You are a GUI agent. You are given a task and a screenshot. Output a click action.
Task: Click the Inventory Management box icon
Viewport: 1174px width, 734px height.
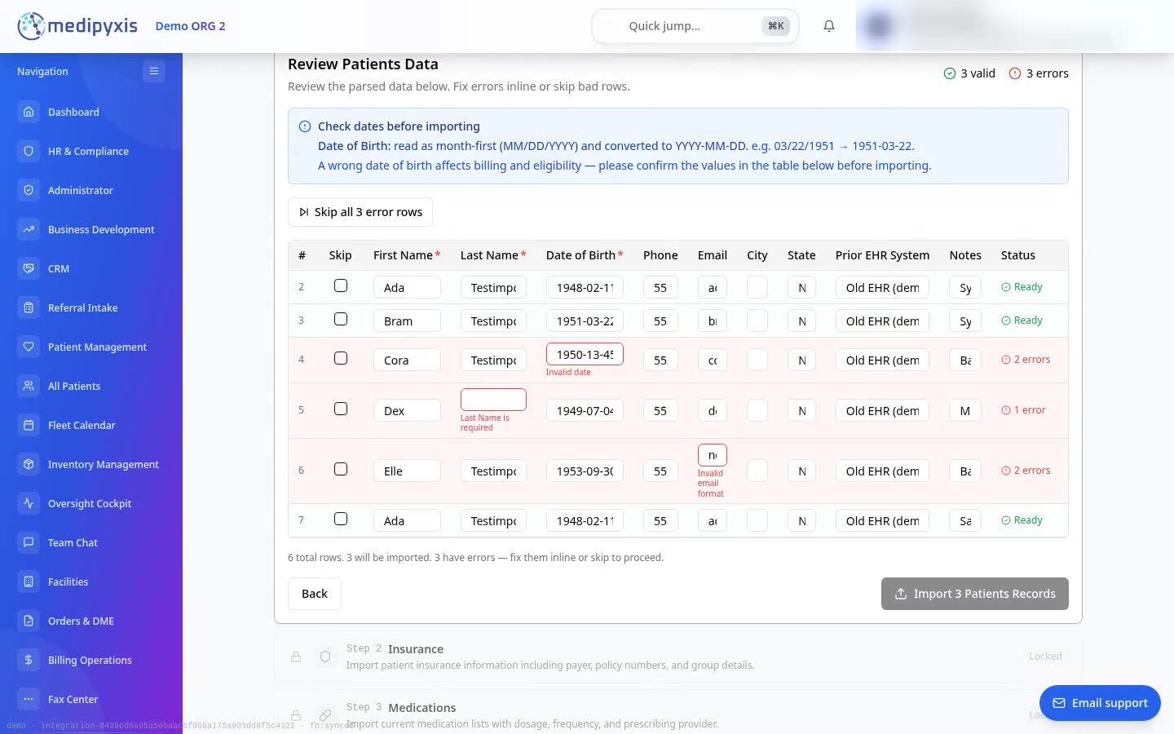pyautogui.click(x=29, y=464)
